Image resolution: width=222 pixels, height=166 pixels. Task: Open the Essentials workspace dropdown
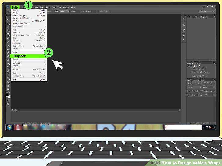(207, 12)
